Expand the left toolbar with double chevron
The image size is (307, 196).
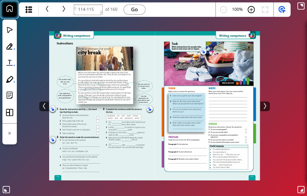(10, 133)
